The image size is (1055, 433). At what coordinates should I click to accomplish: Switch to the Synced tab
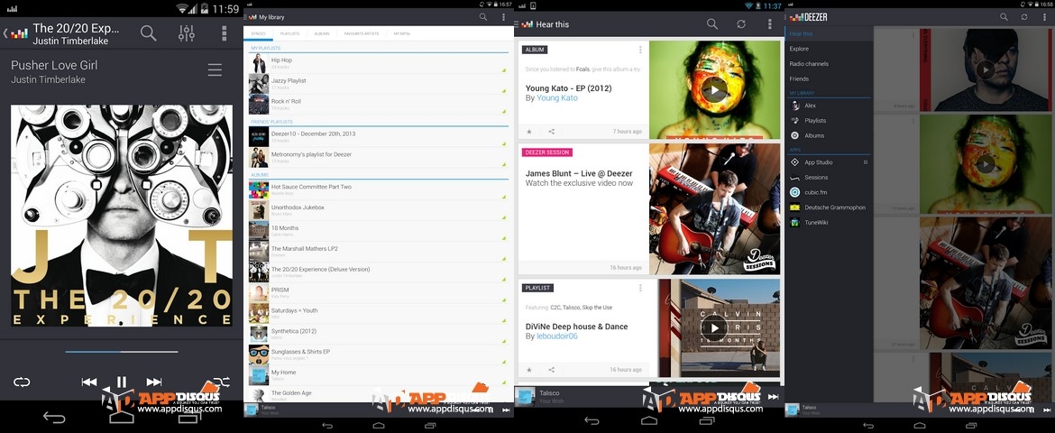[x=258, y=33]
